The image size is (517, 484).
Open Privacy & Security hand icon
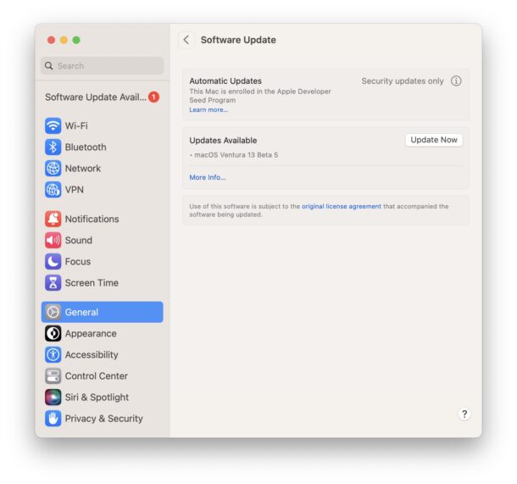coord(53,419)
